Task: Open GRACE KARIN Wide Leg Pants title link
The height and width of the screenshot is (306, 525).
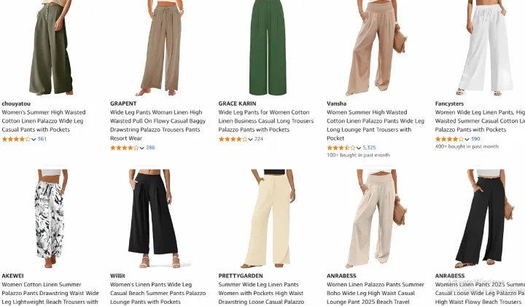Action: click(266, 121)
